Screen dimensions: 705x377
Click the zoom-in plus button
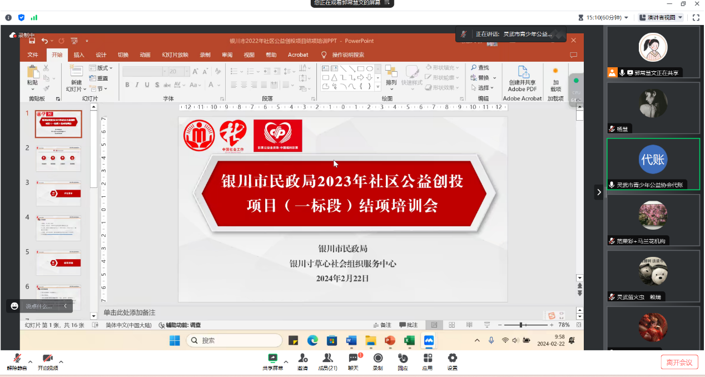pos(552,325)
